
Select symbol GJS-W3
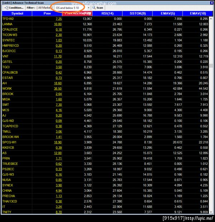coord(8,175)
